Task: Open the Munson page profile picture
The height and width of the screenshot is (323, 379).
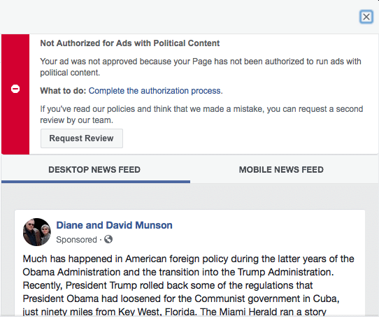Action: pos(37,232)
